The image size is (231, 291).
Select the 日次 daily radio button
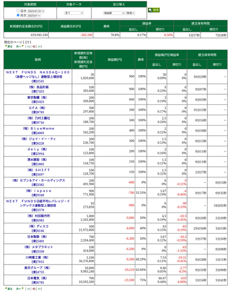pos(18,11)
